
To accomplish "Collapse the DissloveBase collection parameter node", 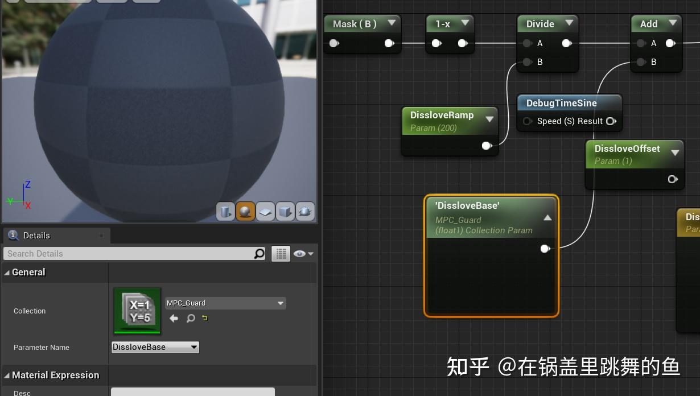I will pos(546,216).
